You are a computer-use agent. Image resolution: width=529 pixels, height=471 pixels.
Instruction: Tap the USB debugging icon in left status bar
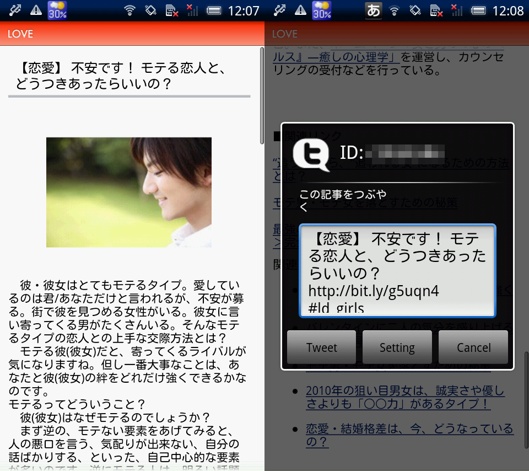(15, 10)
